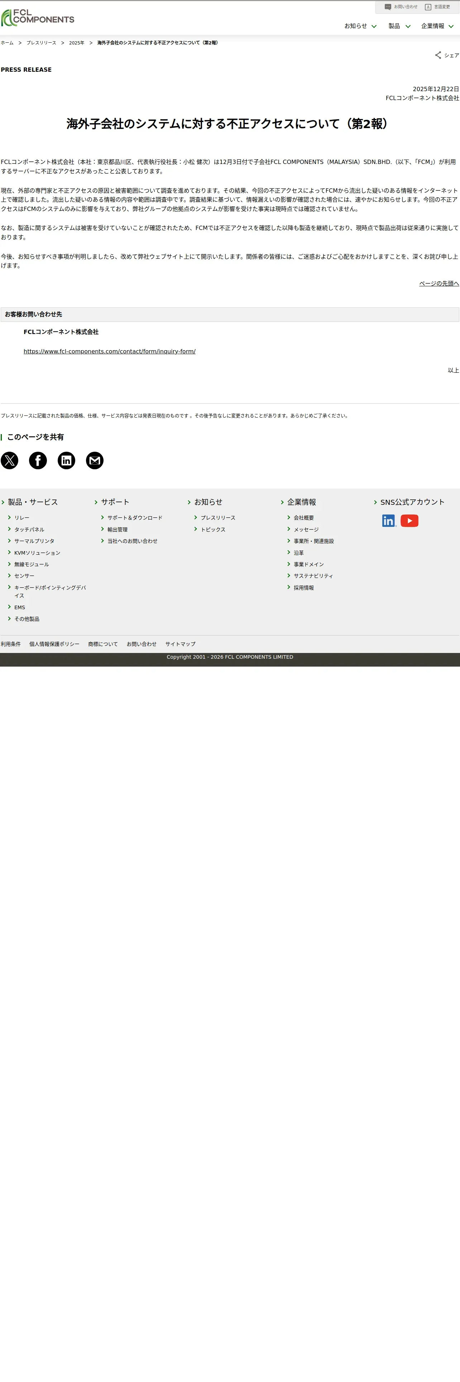This screenshot has width=460, height=1382.
Task: Open サステナビリティ footer link
Action: [x=313, y=576]
